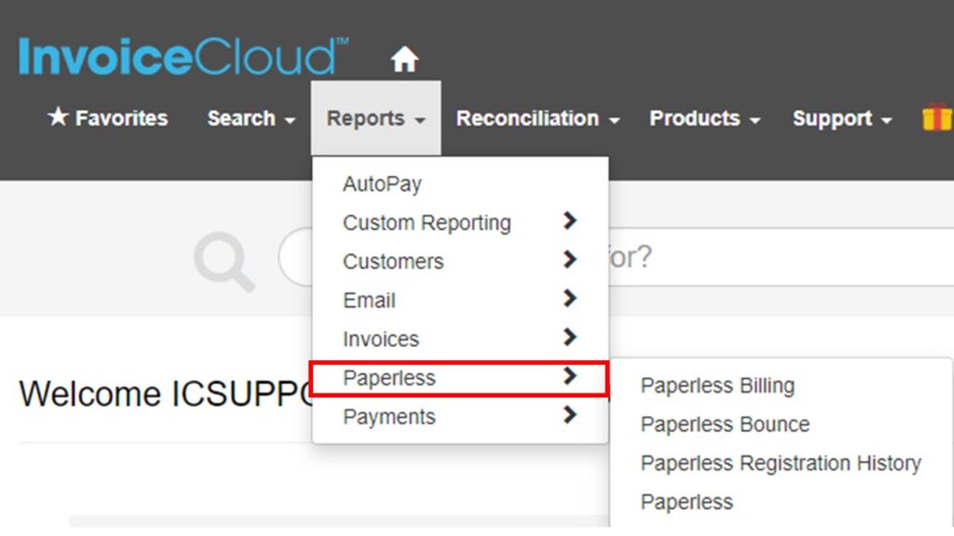Select the Customers menu item
This screenshot has width=954, height=536.
click(x=393, y=261)
